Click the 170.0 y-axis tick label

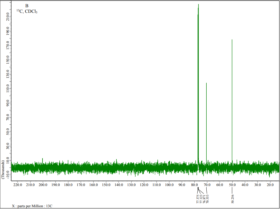[x=8, y=46]
